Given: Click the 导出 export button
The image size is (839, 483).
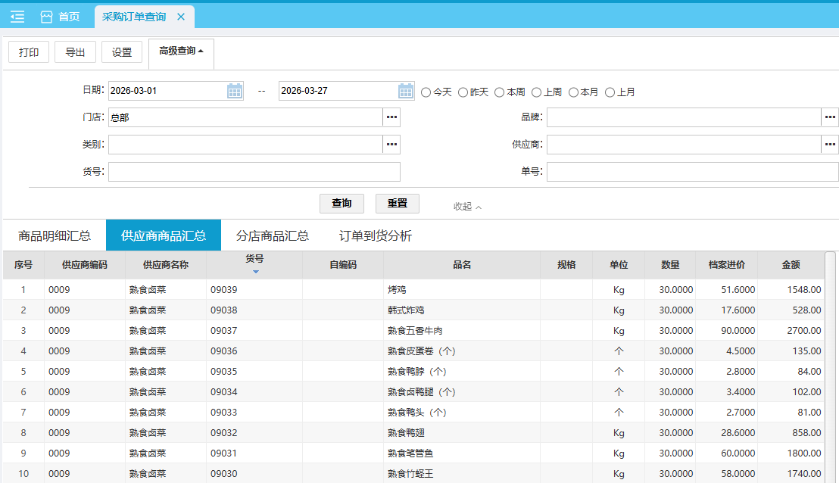Looking at the screenshot, I should click(75, 52).
